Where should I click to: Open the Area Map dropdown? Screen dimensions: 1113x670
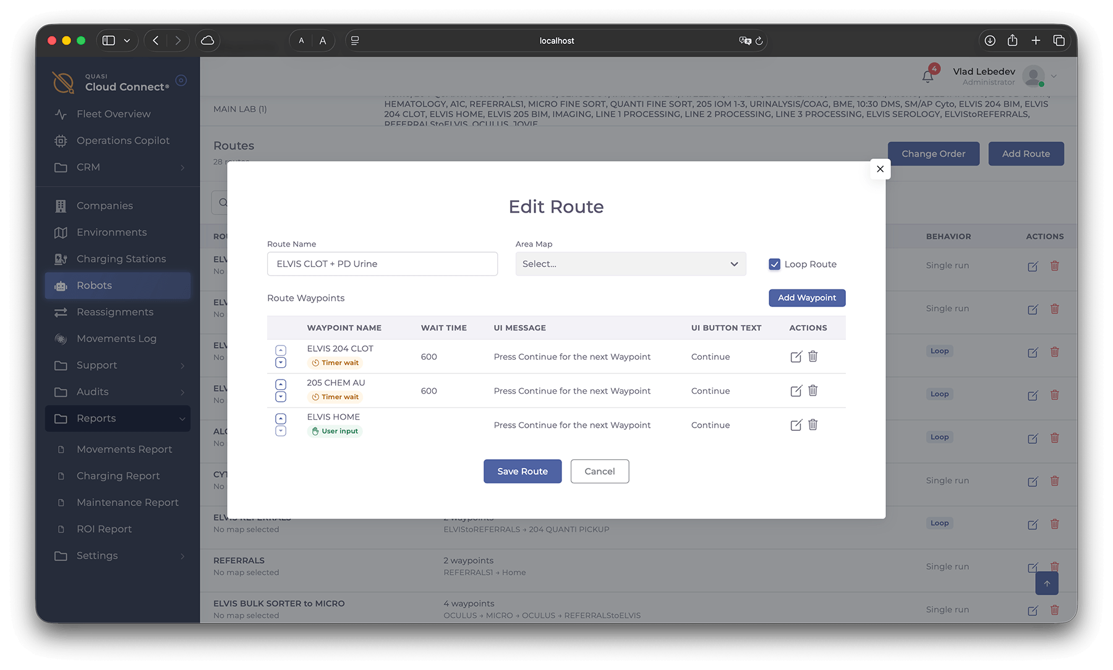click(631, 264)
